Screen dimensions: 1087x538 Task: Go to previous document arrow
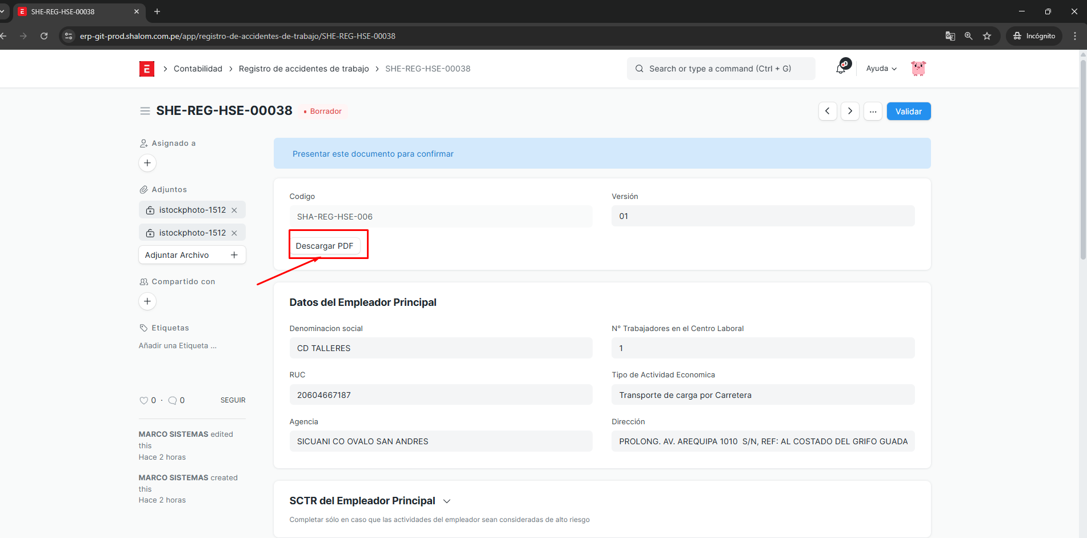click(828, 111)
